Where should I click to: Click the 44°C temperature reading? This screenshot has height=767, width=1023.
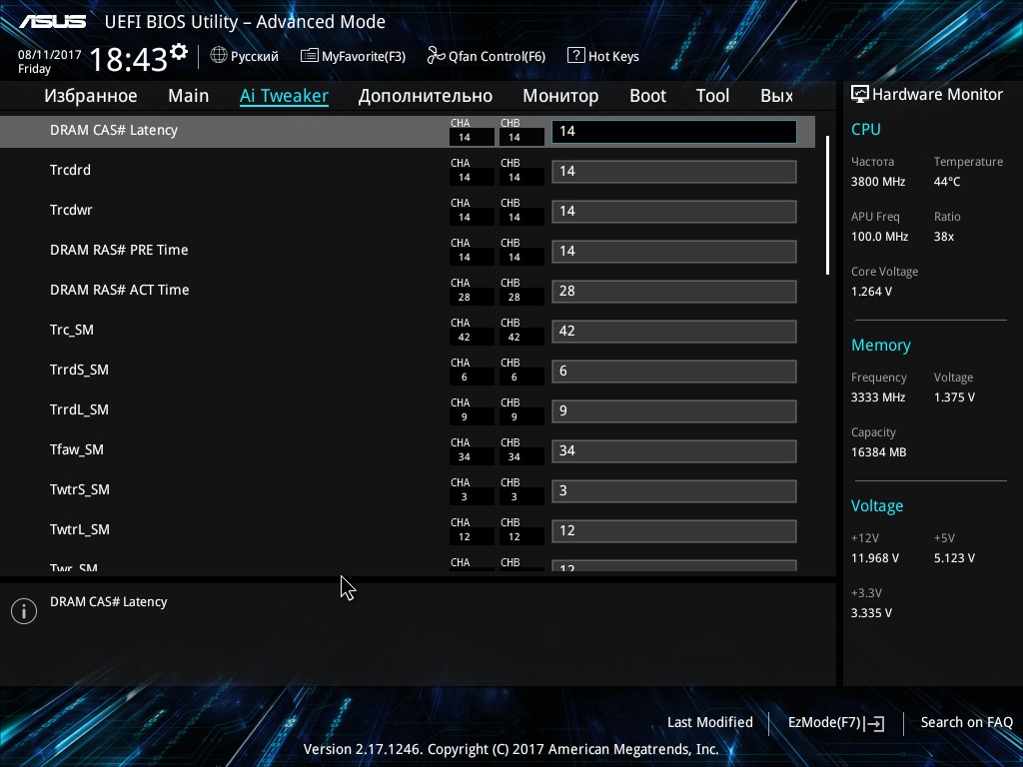(947, 182)
